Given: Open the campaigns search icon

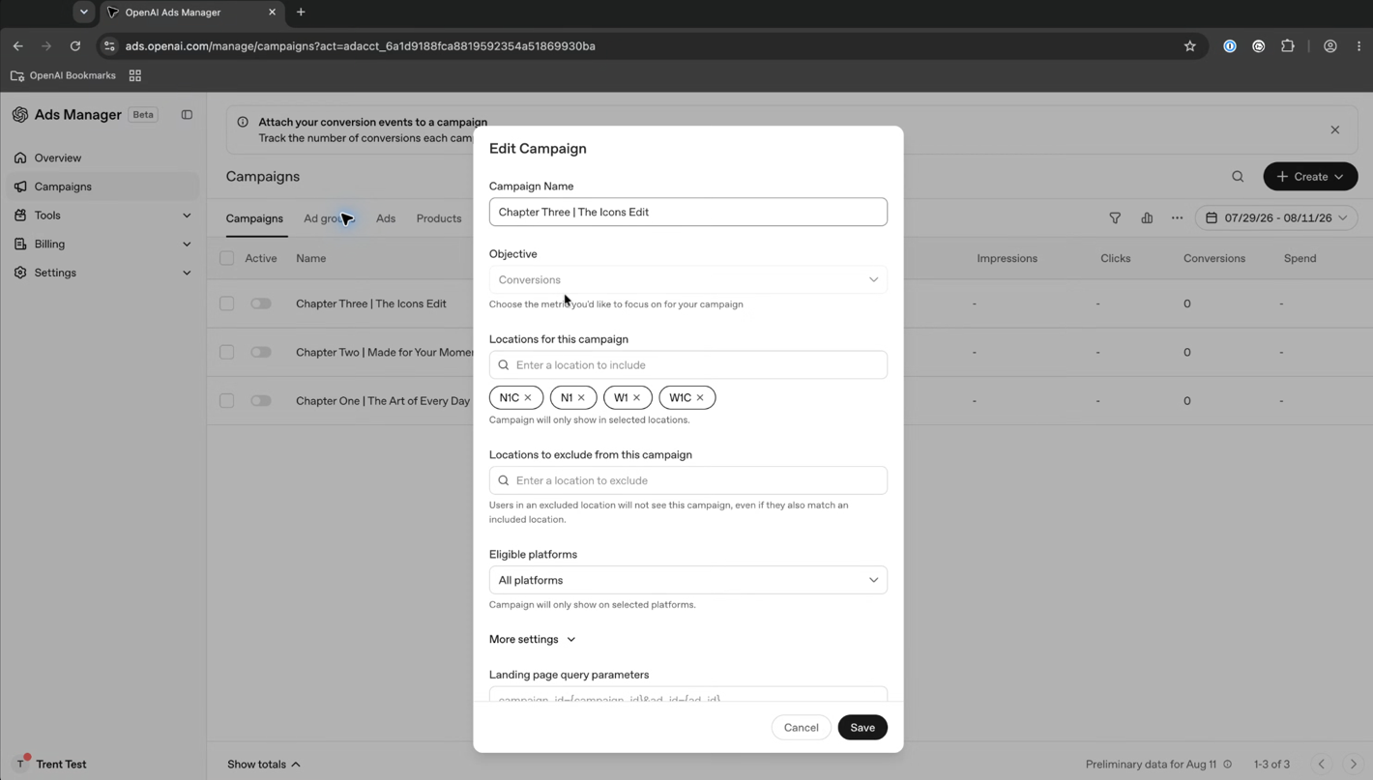Looking at the screenshot, I should (1238, 177).
